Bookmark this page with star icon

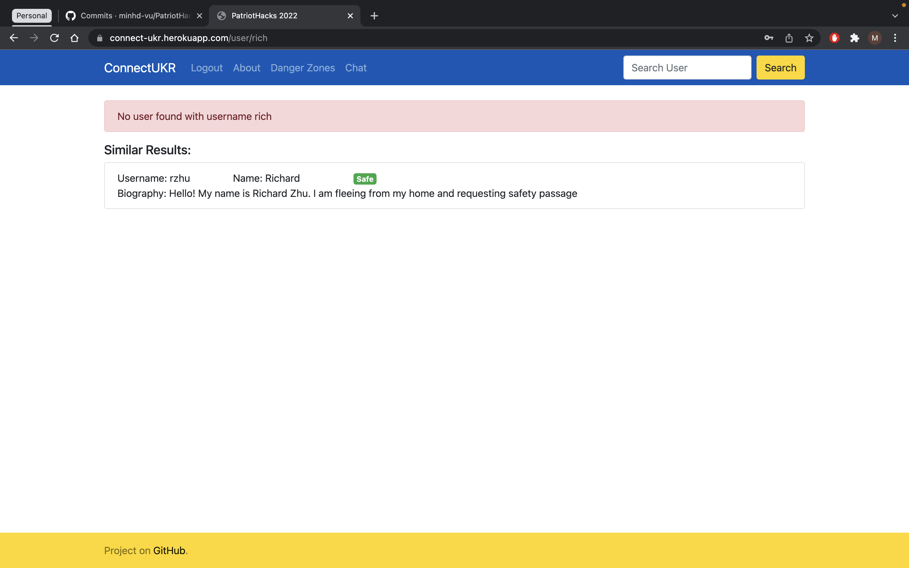(x=809, y=38)
